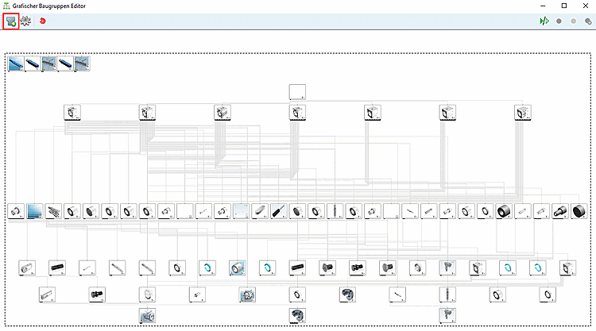Image resolution: width=596 pixels, height=331 pixels.
Task: Click the grey chain link icon at toolbar end
Action: pyautogui.click(x=588, y=21)
